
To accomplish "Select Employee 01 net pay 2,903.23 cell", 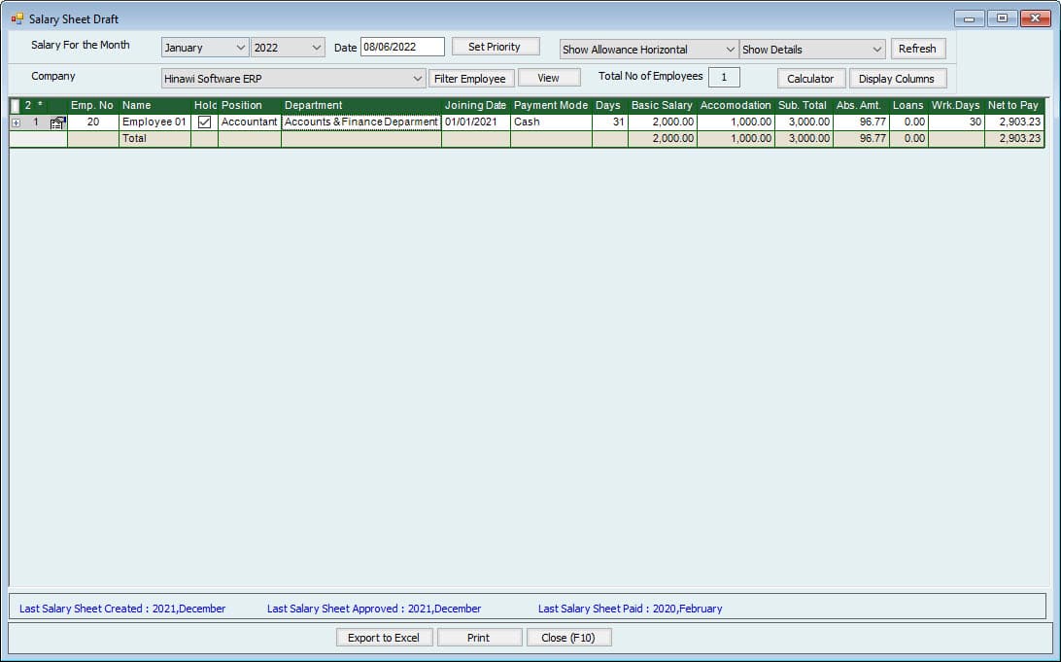I will pyautogui.click(x=1013, y=122).
